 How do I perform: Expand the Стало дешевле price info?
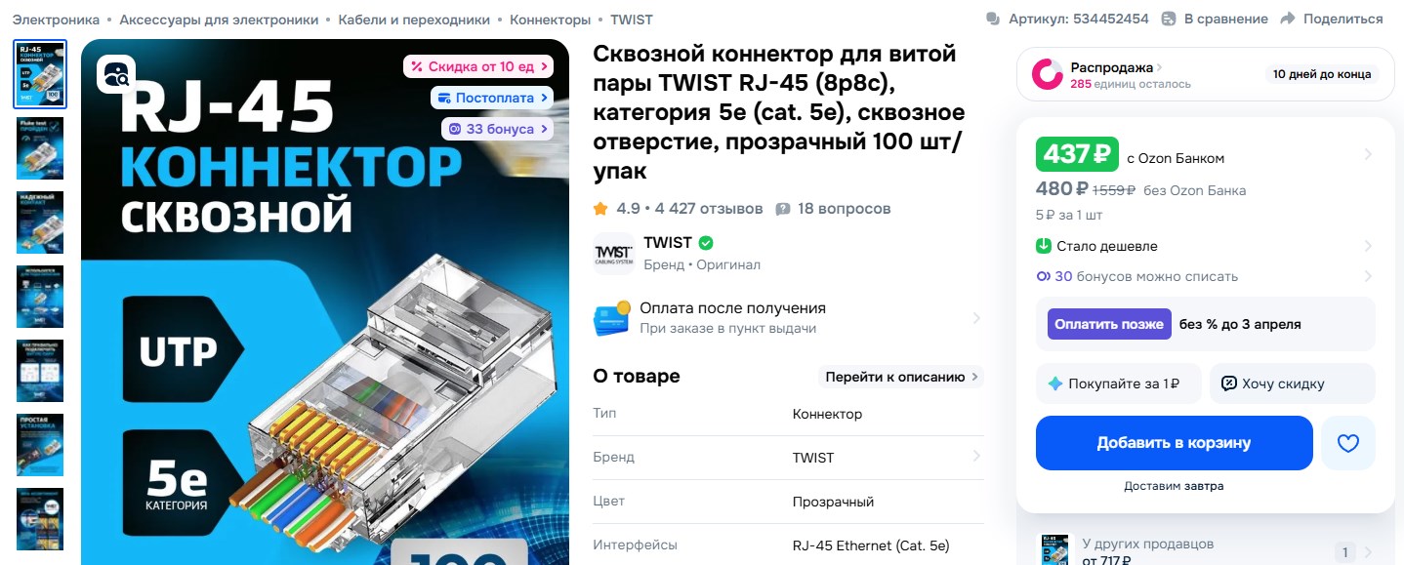(x=1205, y=246)
